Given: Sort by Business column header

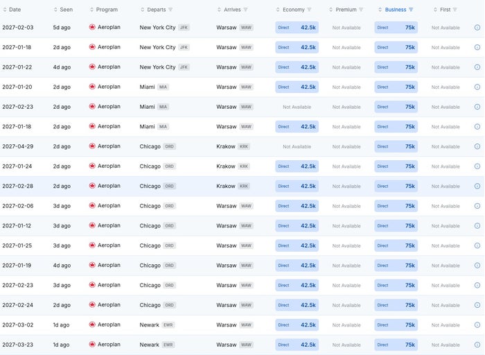Looking at the screenshot, I should point(393,10).
